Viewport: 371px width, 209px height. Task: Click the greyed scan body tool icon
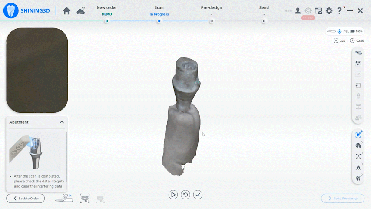pos(358,96)
